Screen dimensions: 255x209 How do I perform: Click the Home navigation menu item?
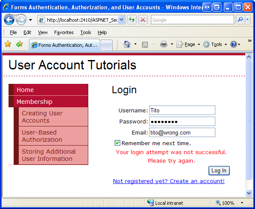pyautogui.click(x=48, y=90)
